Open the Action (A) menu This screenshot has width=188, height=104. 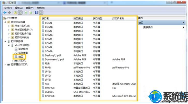click(19, 8)
